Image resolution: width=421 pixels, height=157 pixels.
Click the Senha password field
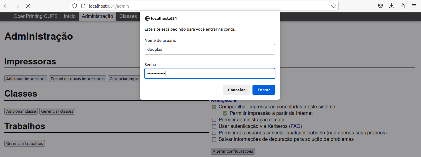[210, 73]
